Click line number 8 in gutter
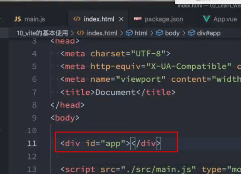This screenshot has height=174, width=241. pos(34,105)
